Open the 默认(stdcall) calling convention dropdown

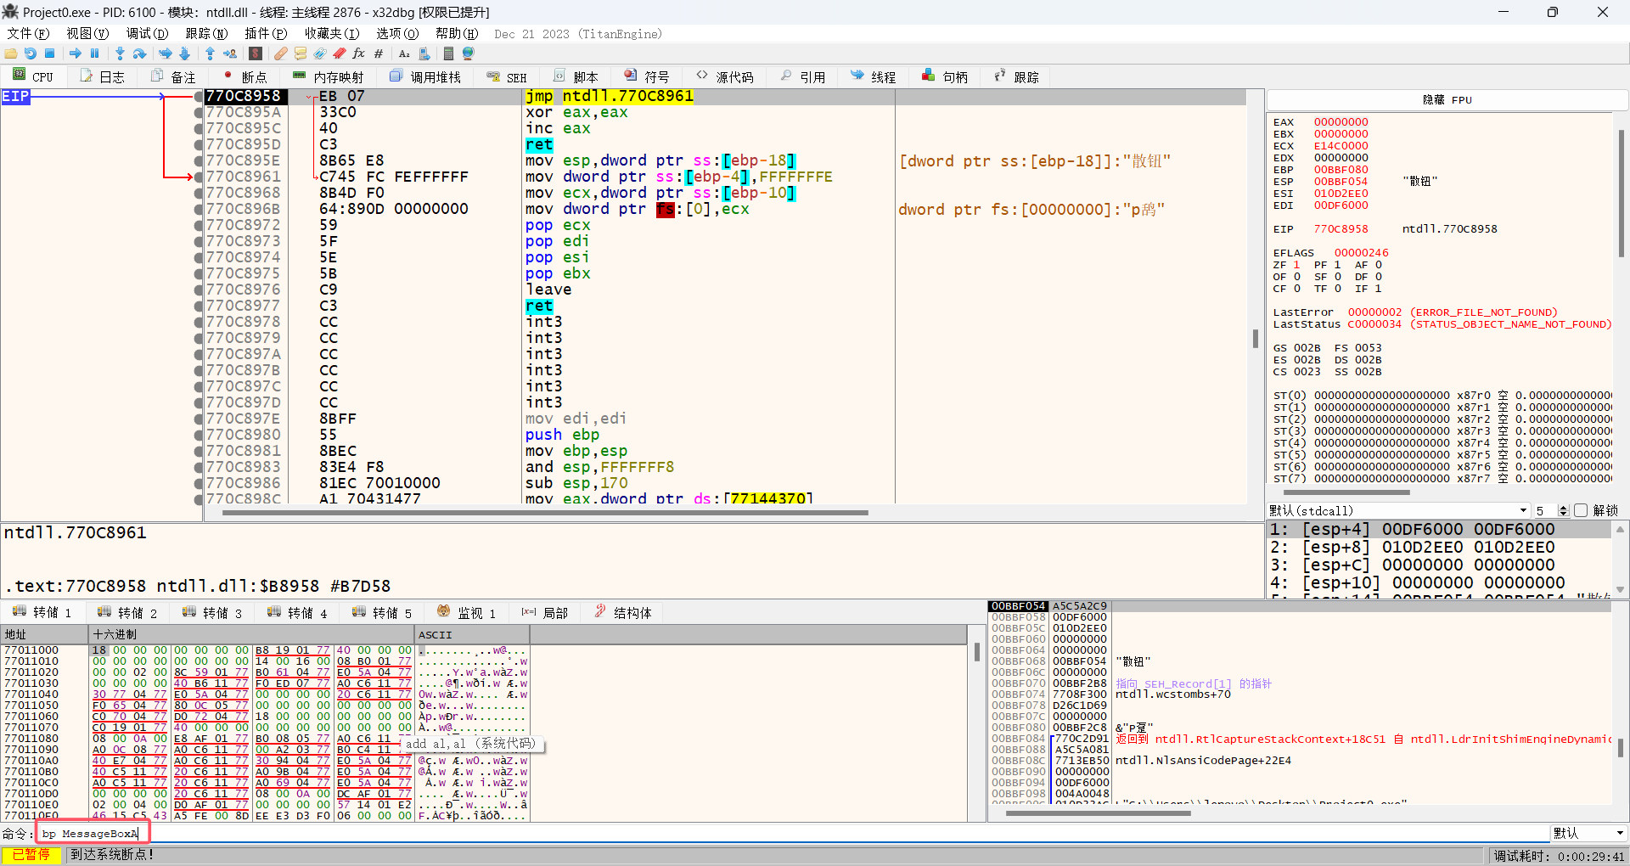(x=1397, y=510)
